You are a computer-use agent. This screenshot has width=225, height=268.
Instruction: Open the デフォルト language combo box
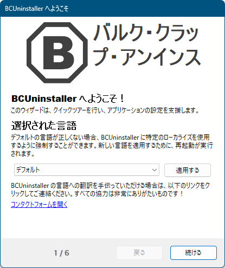tap(87, 170)
